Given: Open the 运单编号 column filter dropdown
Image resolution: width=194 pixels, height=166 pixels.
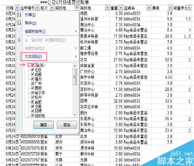Looking at the screenshot, I should 37,8.
